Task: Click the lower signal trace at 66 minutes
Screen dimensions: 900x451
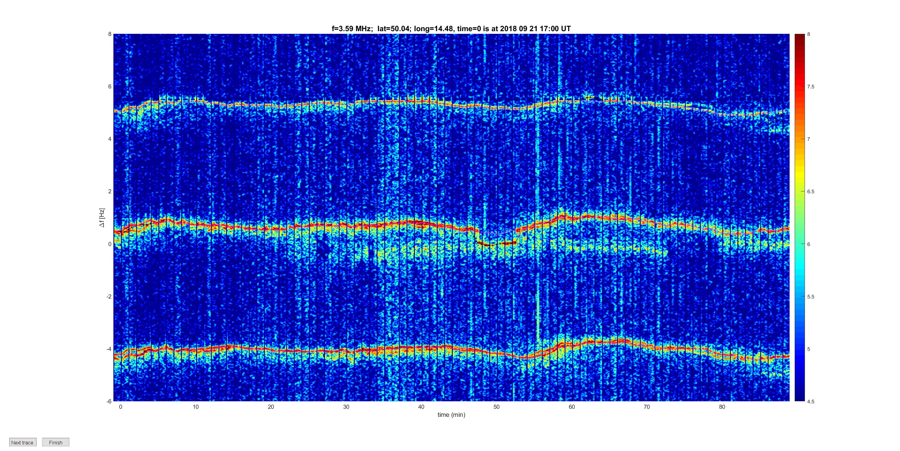Action: [x=617, y=341]
